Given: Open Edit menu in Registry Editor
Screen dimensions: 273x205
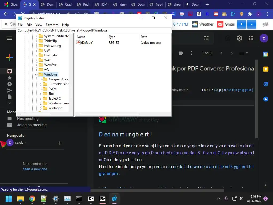Looking at the screenshot, I should coord(29,25).
